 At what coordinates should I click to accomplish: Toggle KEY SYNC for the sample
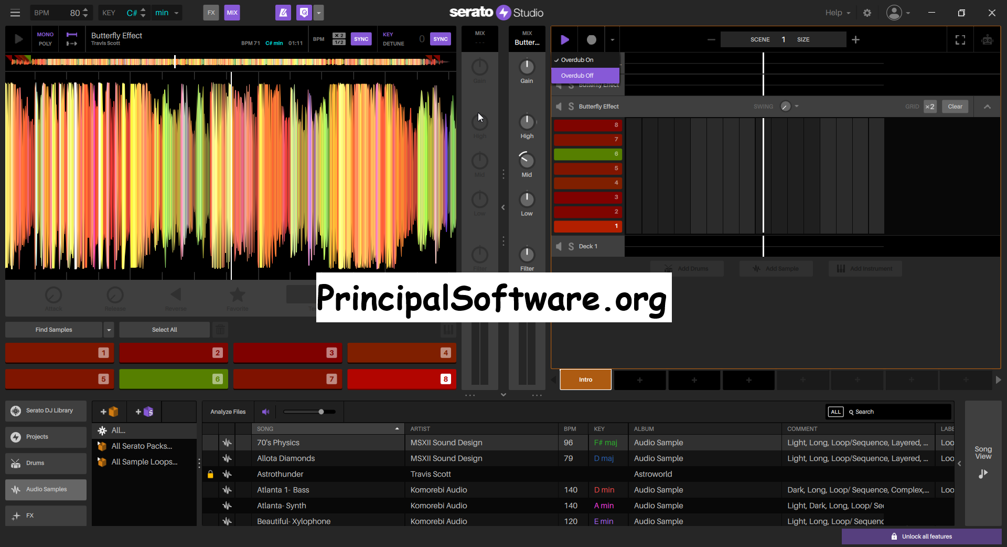pos(441,39)
